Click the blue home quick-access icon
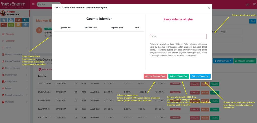Image resolution: width=257 pixels, height=123 pixels. 4,20
